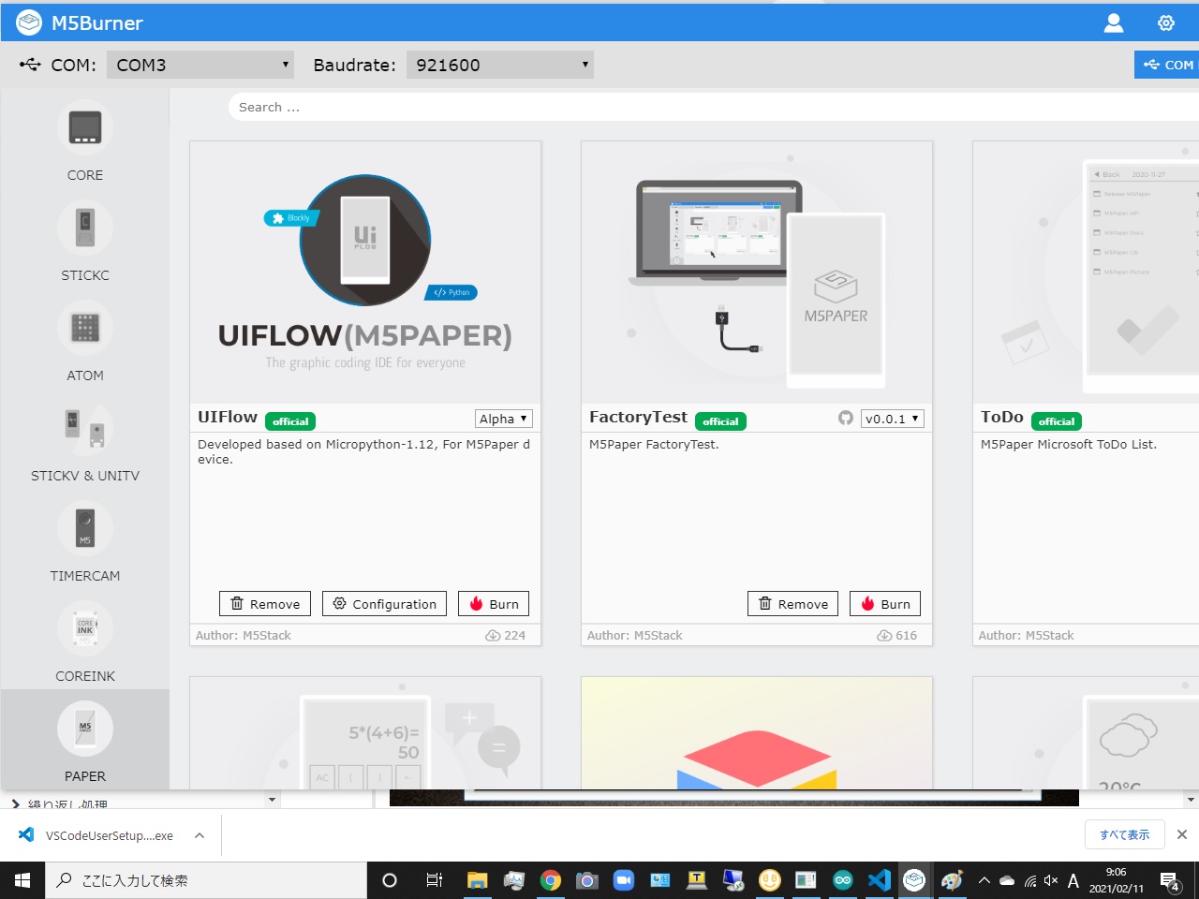Screen dimensions: 1199x899
Task: Click the taskbar clock showing 9:06
Action: point(1116,880)
